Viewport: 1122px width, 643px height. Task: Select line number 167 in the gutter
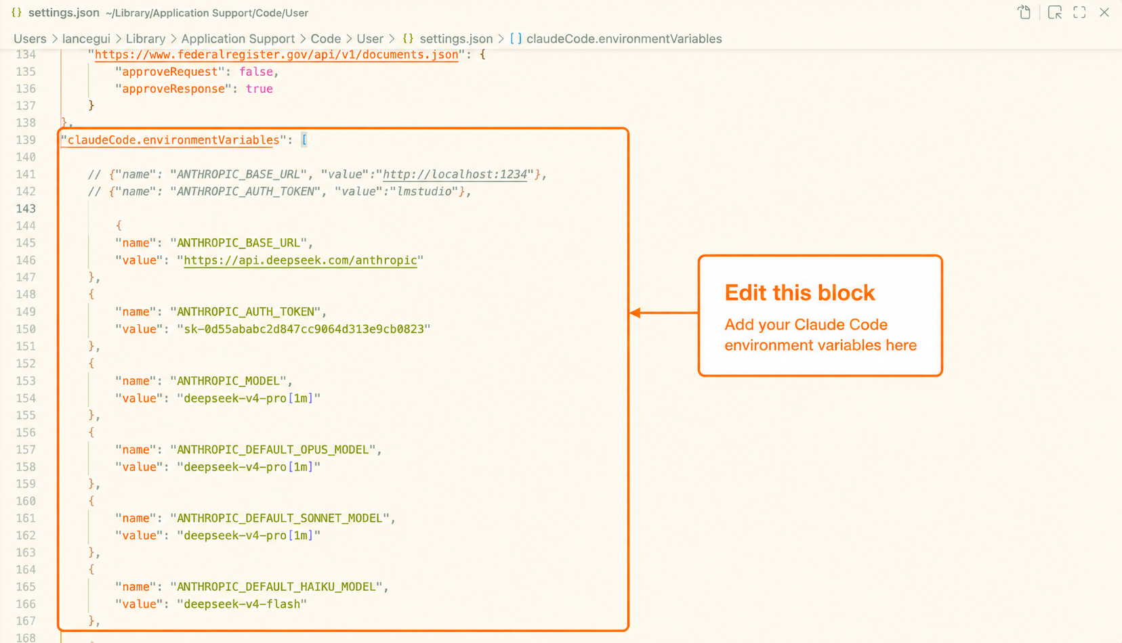coord(26,621)
